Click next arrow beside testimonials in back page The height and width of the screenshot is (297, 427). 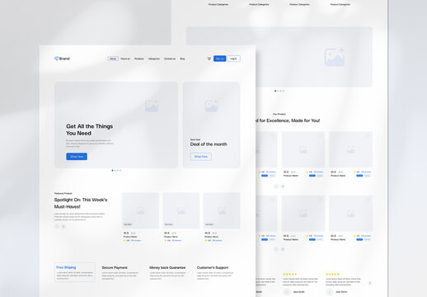pyautogui.click(x=370, y=283)
